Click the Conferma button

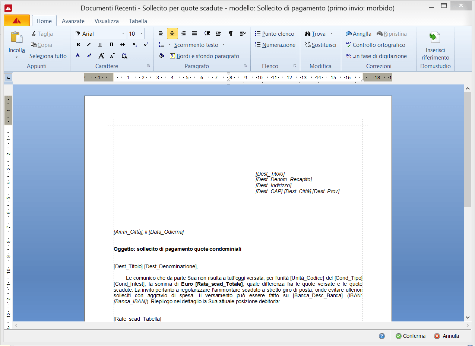(411, 336)
